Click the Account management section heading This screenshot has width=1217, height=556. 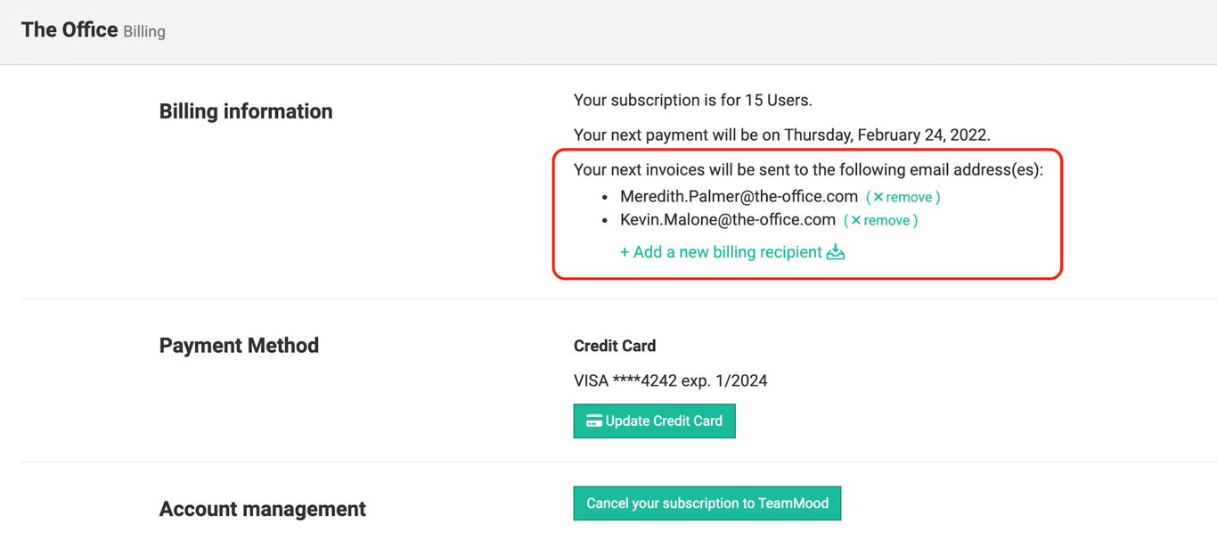262,509
